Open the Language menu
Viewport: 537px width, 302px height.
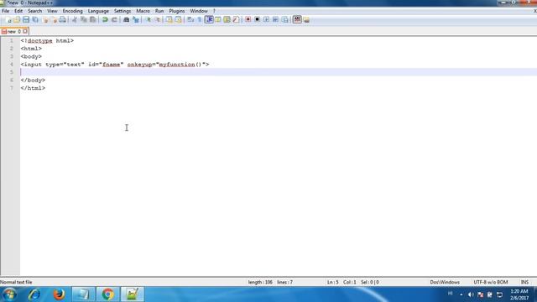(98, 11)
